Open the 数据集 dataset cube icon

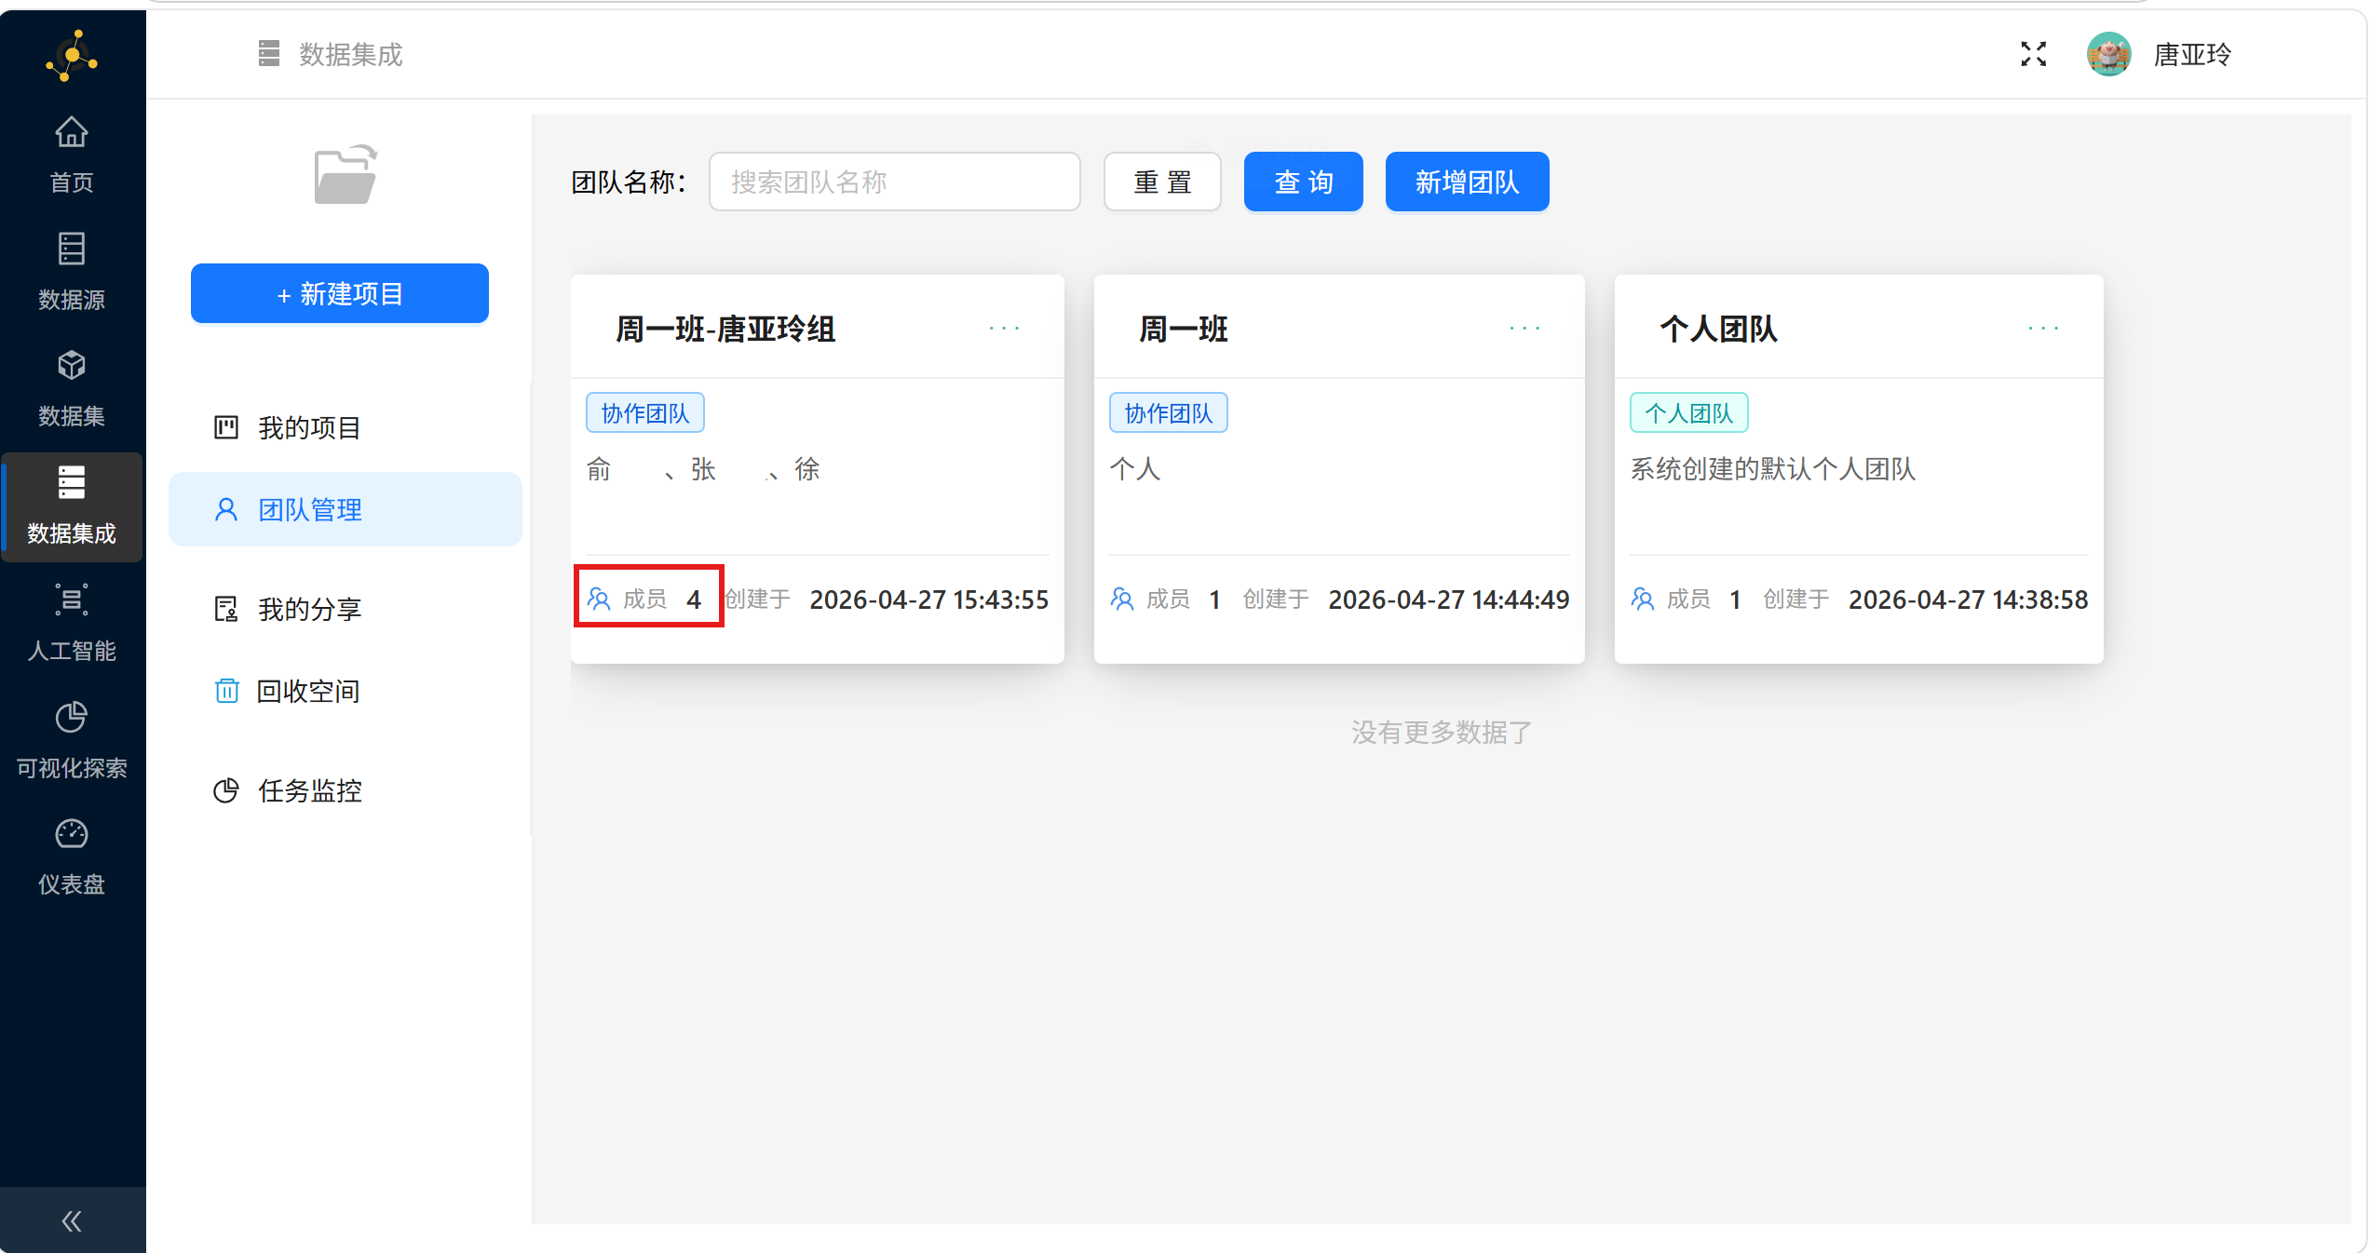(72, 366)
